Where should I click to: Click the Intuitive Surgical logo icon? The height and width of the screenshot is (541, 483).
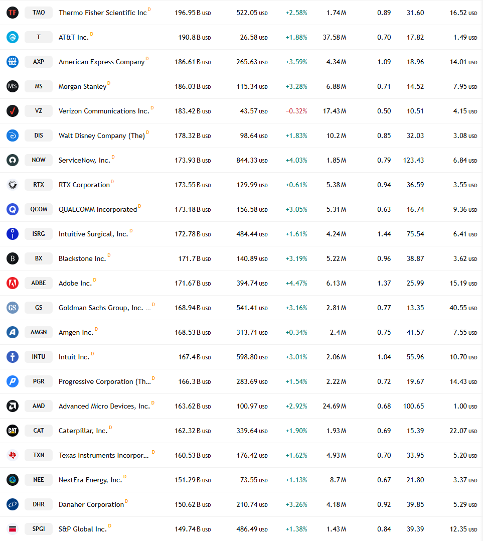[13, 234]
